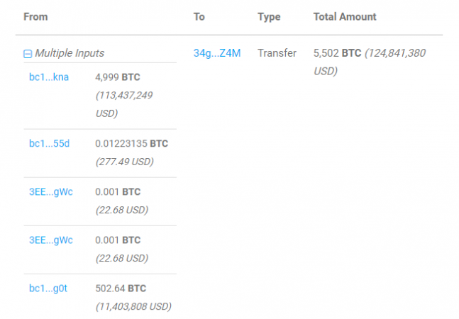Open the bc1...55d input address
Screen dimensions: 459x319
[x=48, y=143]
